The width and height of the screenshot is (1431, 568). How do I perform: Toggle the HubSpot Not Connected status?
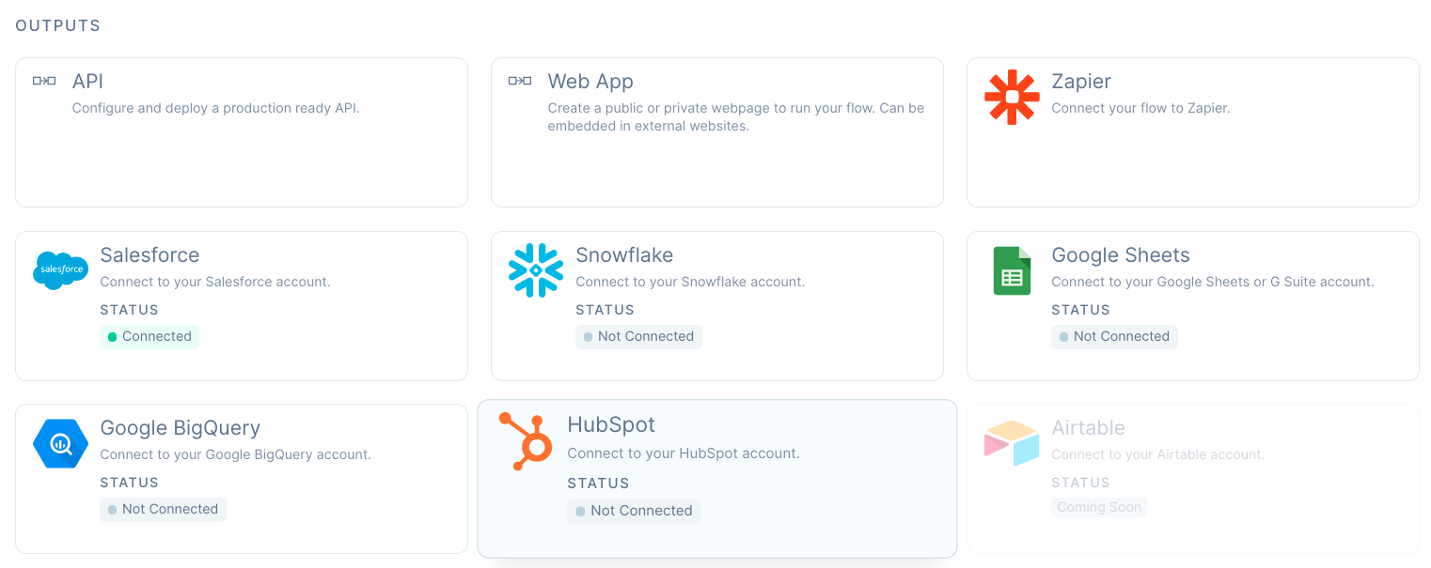tap(634, 511)
